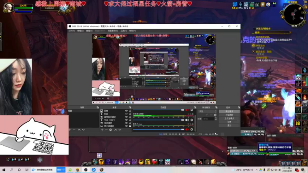Open the 帮助(H) menu in OBS
Viewport: 308px width, 173px height.
tap(132, 31)
